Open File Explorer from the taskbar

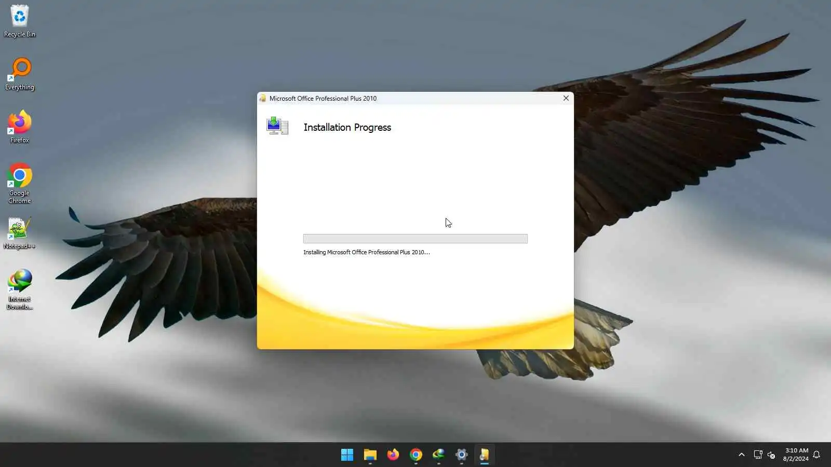370,455
